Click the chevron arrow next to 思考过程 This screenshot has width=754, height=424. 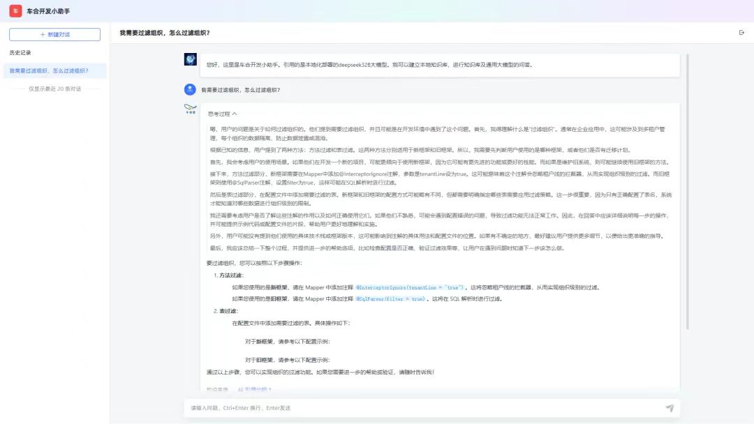pos(235,114)
